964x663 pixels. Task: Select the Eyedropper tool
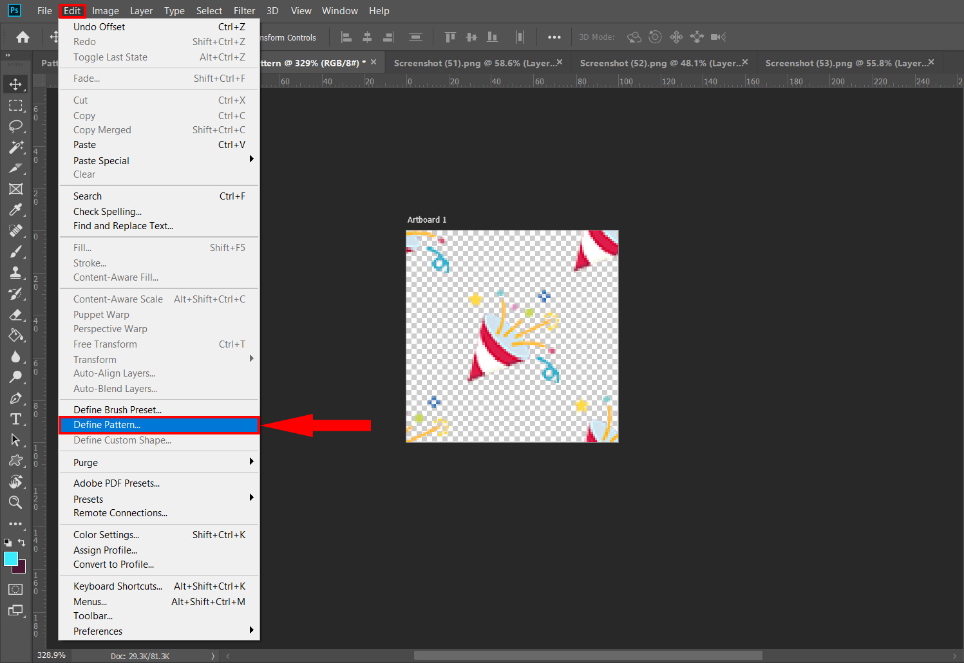coord(15,210)
